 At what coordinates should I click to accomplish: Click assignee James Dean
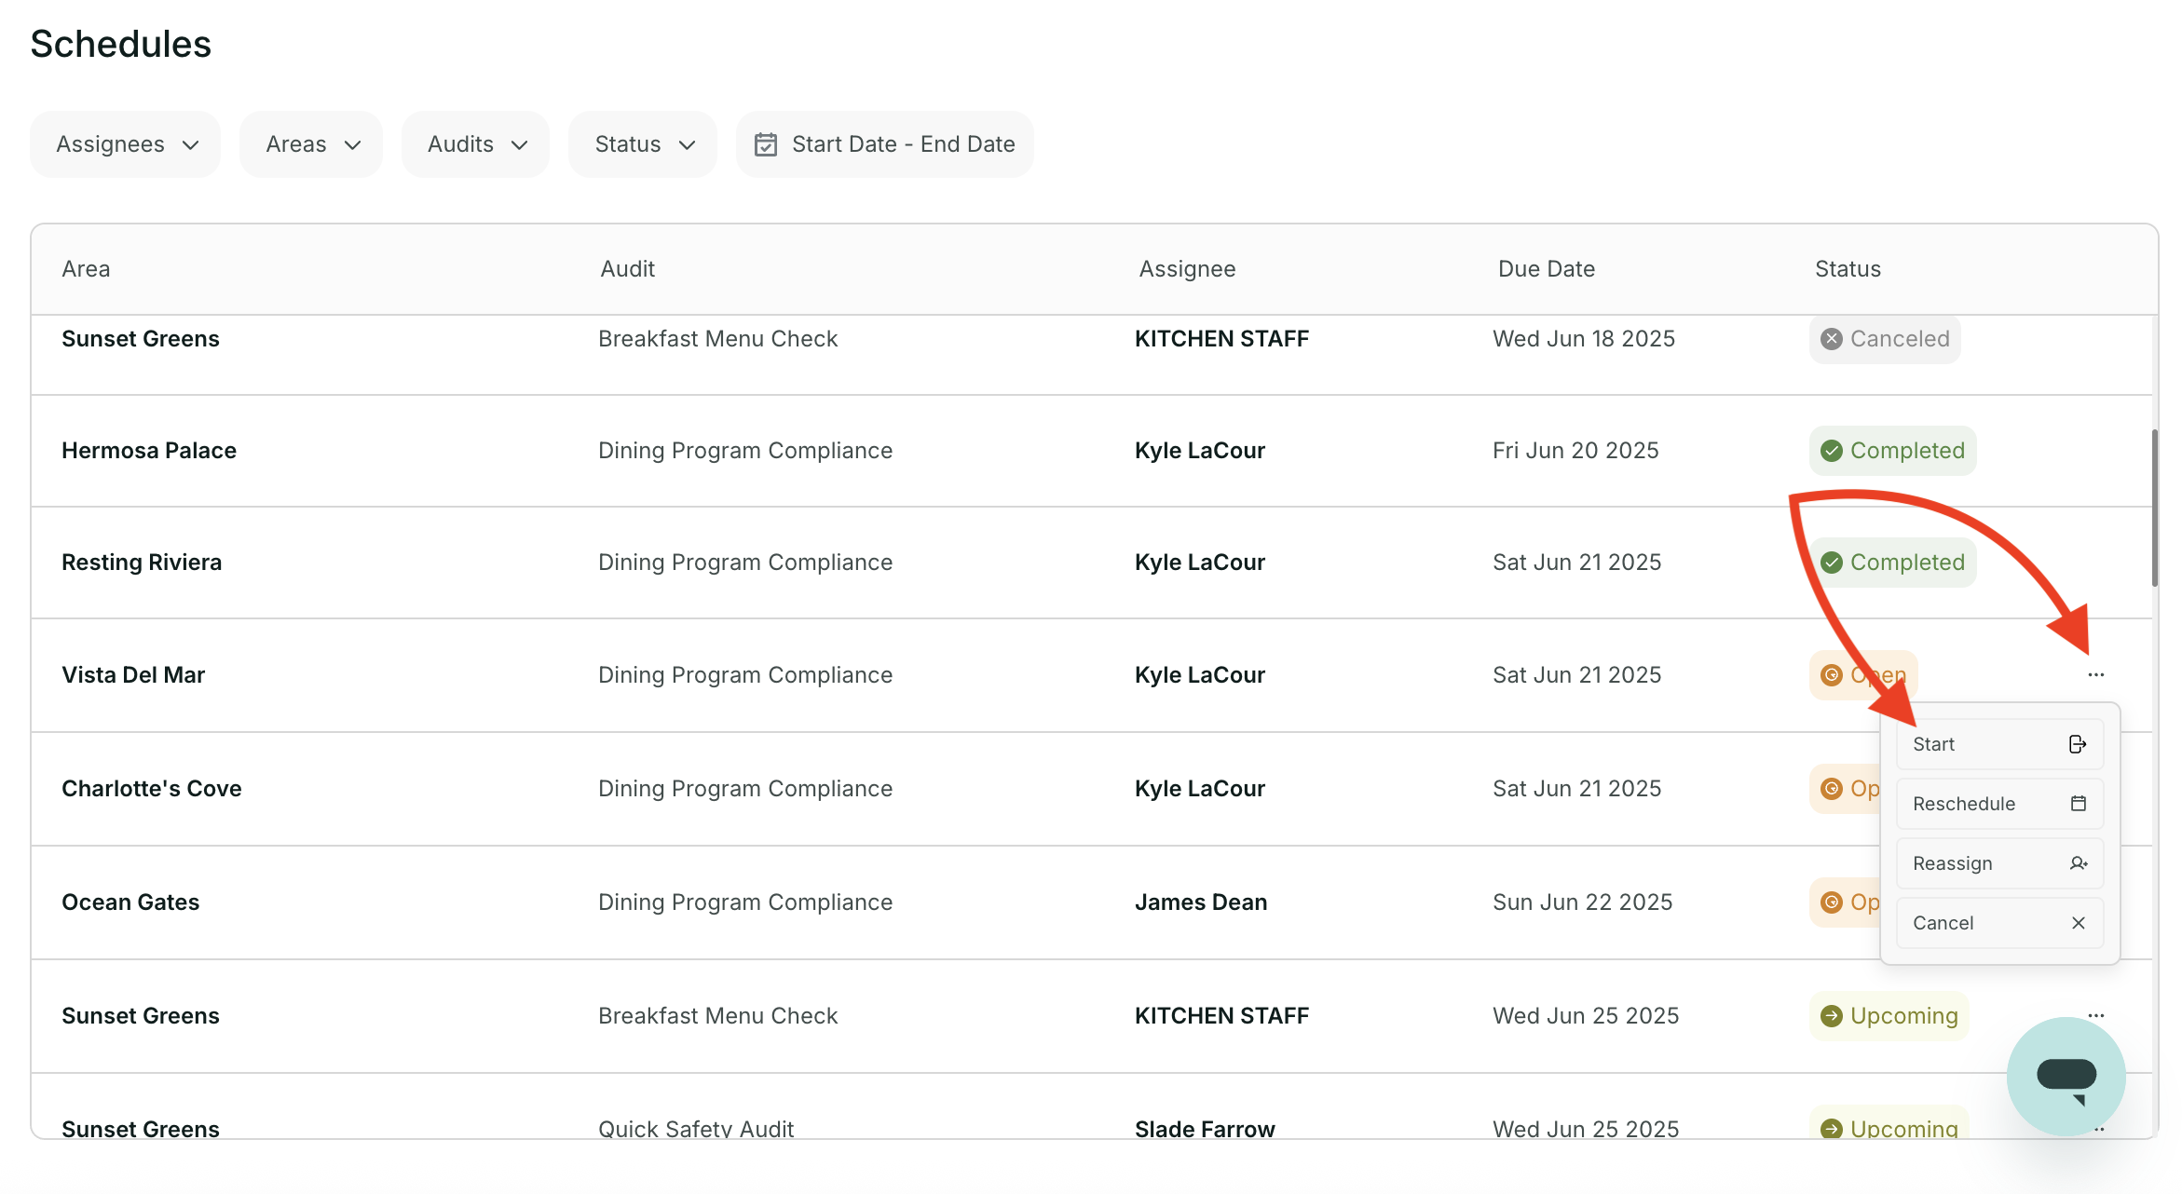point(1201,902)
